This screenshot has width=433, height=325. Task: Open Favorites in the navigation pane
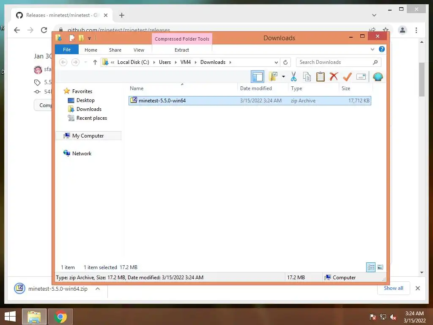click(82, 91)
